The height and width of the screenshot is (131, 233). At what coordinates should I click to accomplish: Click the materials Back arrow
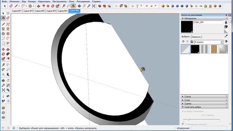pos(183,41)
